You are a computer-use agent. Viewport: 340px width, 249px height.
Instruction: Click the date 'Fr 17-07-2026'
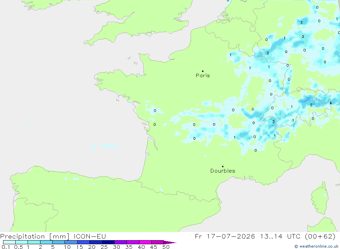point(225,236)
